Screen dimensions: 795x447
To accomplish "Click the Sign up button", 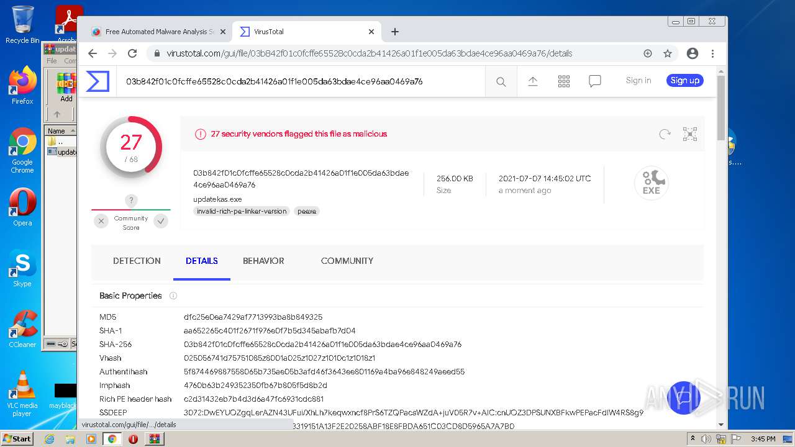I will [685, 81].
